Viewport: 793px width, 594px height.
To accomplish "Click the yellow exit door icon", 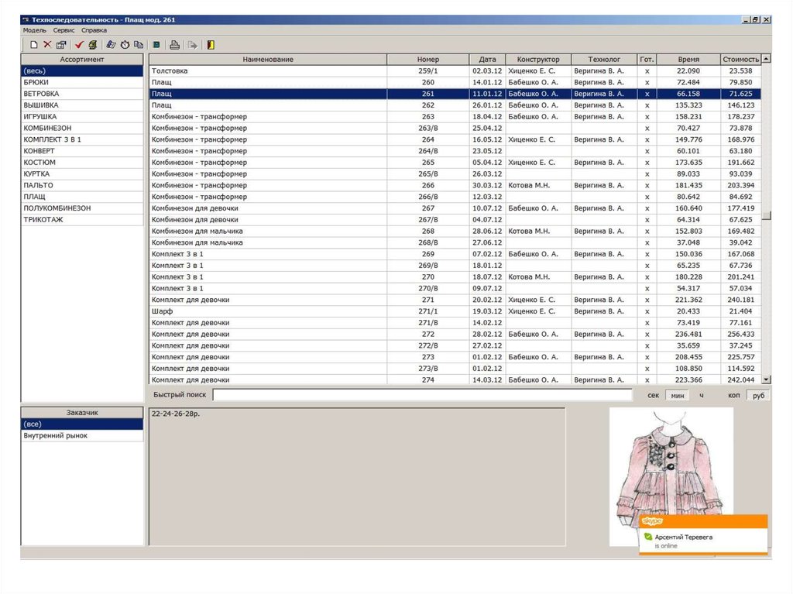I will coord(211,45).
